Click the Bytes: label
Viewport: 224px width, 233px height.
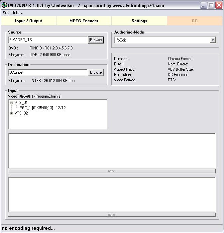[119, 64]
